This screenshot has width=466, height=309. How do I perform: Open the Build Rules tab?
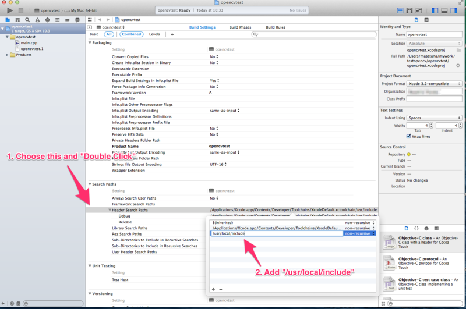coord(276,27)
